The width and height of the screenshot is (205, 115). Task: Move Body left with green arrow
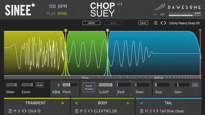click(77, 103)
